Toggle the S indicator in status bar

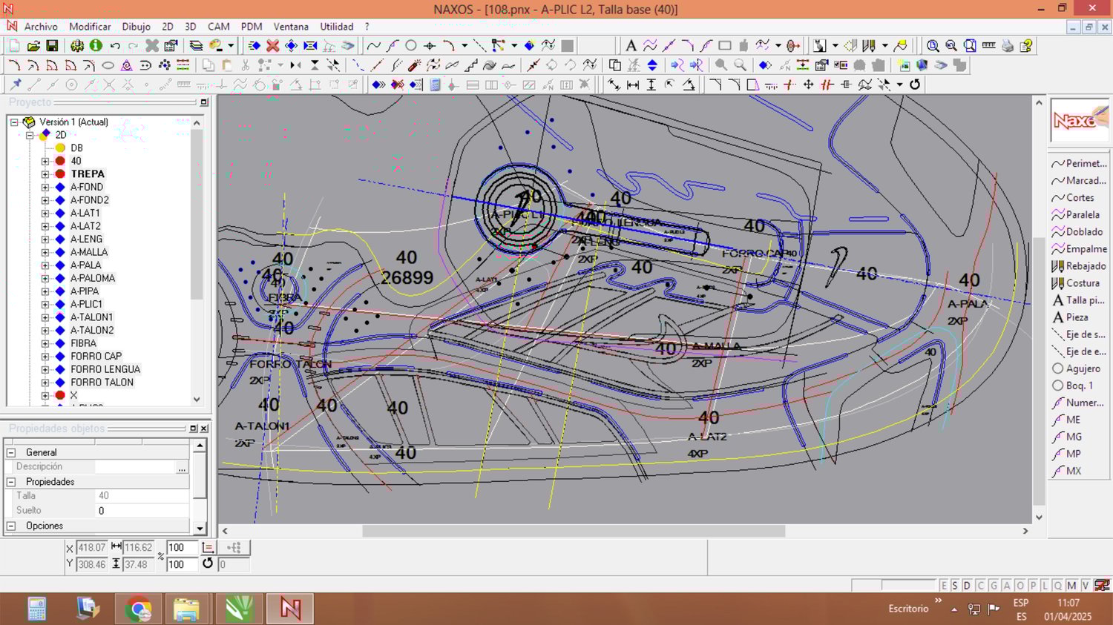955,586
